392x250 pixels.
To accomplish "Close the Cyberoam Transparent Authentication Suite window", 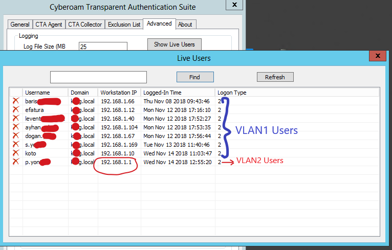I will pos(234,5).
